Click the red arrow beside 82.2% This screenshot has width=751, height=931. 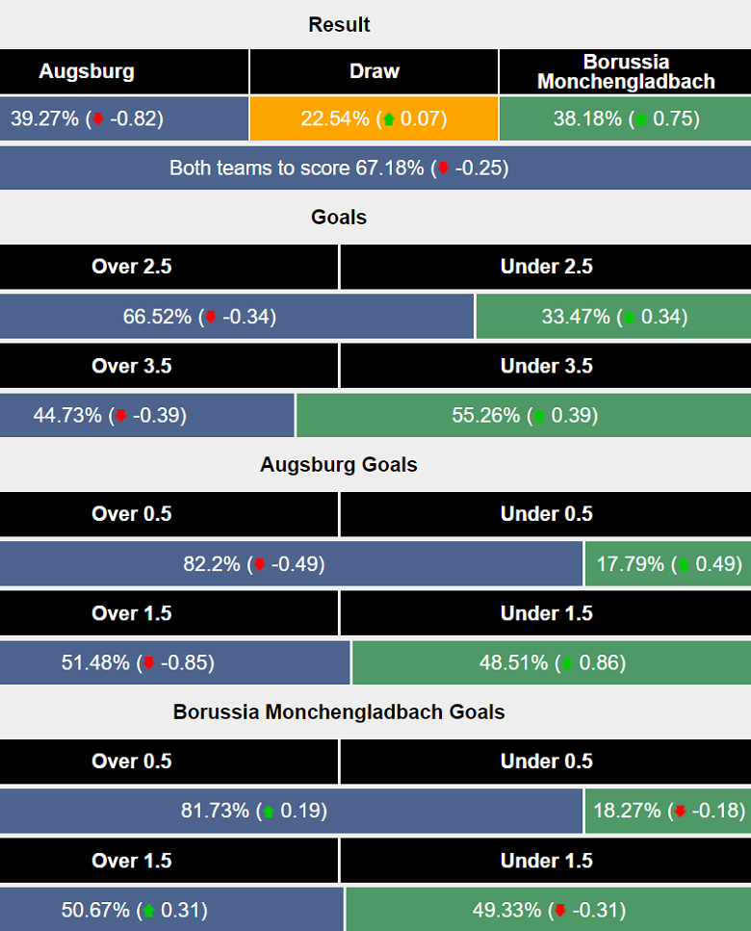point(259,564)
